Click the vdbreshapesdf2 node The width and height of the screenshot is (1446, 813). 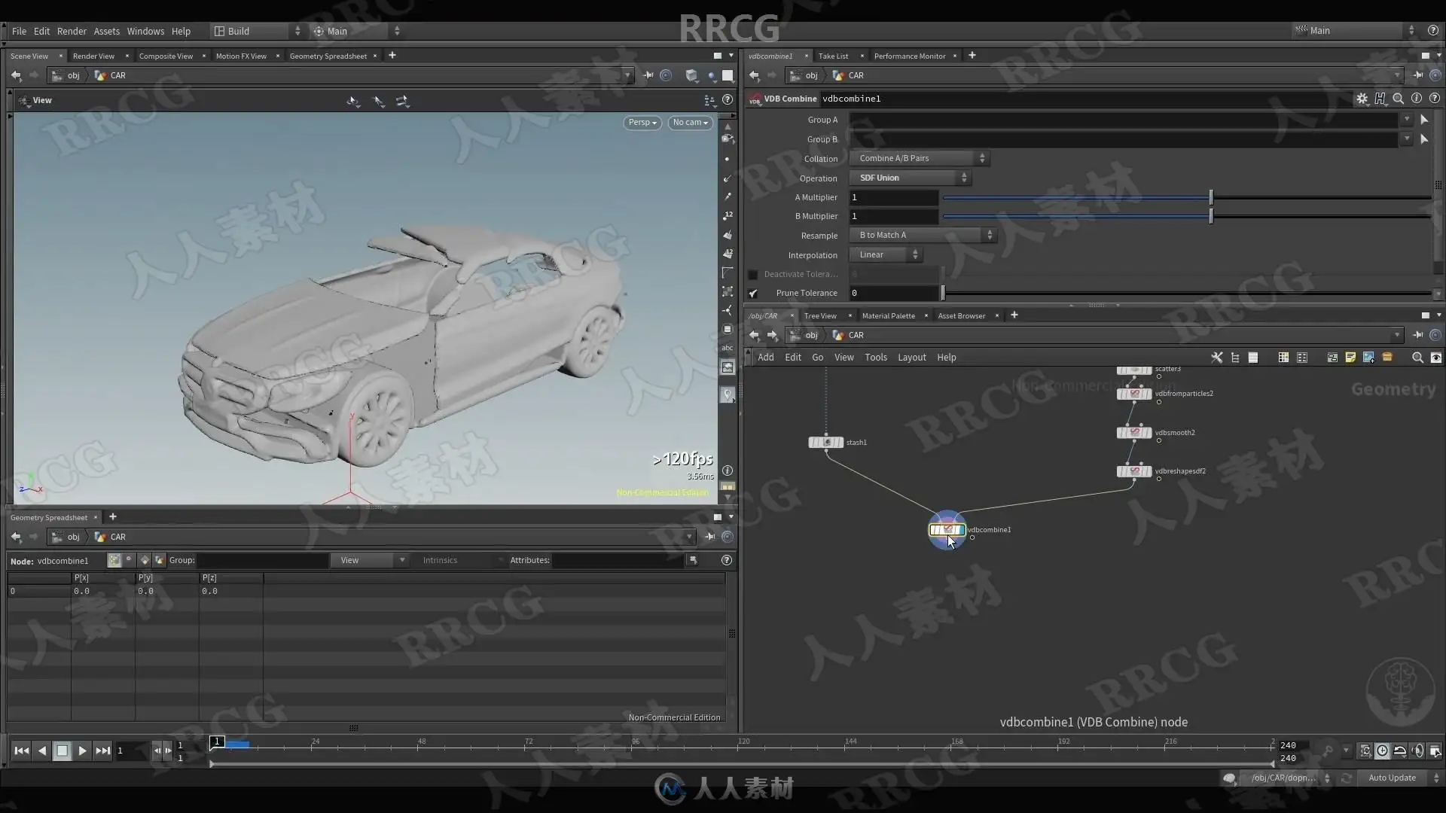(1133, 471)
